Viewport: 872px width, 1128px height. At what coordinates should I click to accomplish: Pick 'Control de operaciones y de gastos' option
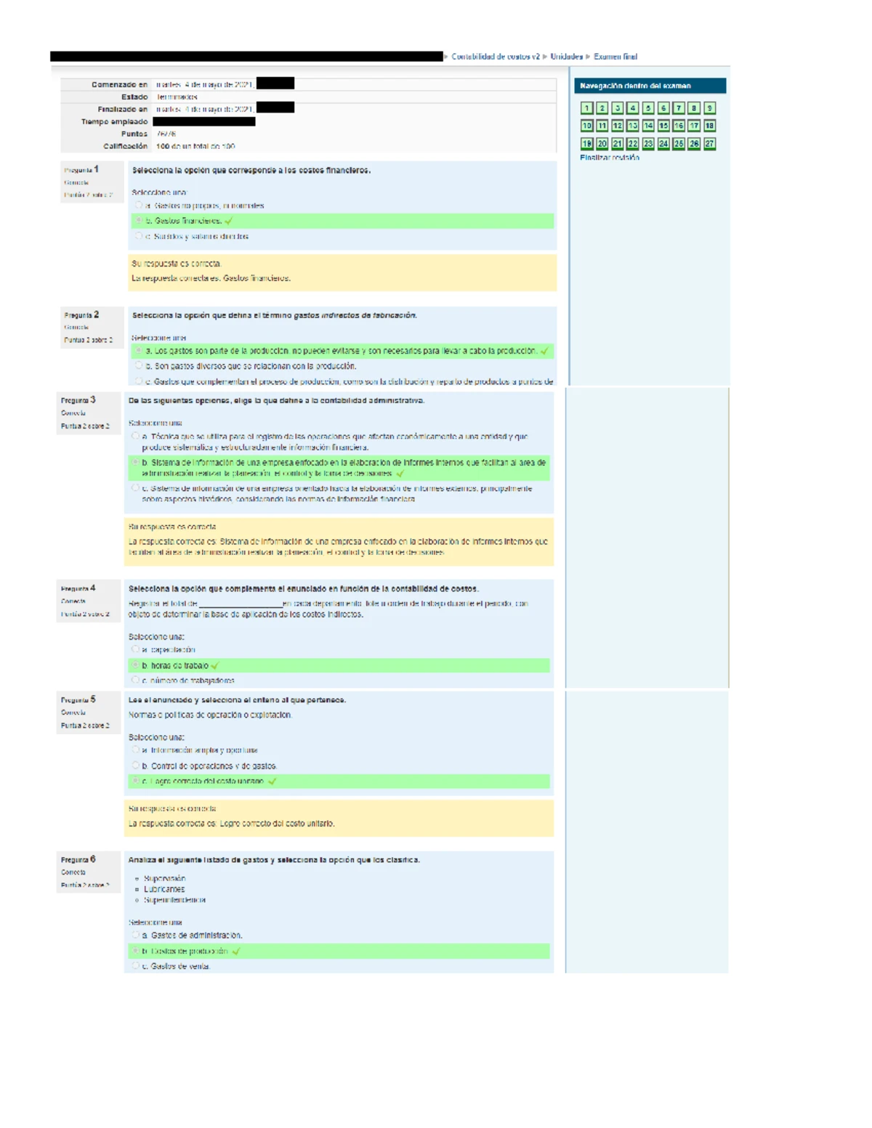[x=136, y=766]
